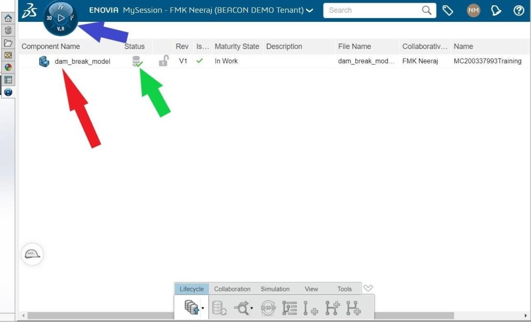Open the tags icon in the header
The width and height of the screenshot is (531, 322).
[x=448, y=10]
